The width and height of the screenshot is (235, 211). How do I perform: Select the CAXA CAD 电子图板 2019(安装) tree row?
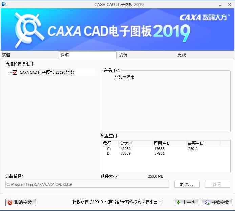pyautogui.click(x=47, y=72)
